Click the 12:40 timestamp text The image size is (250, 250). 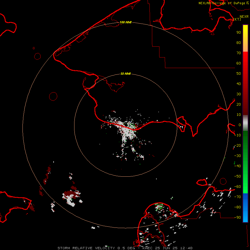[186, 248]
